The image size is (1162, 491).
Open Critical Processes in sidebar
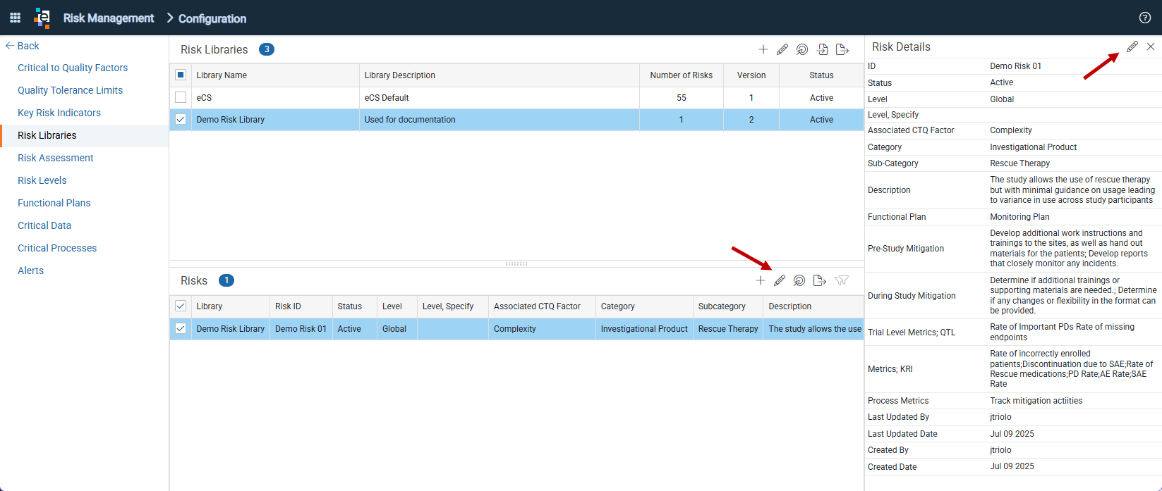tap(57, 248)
